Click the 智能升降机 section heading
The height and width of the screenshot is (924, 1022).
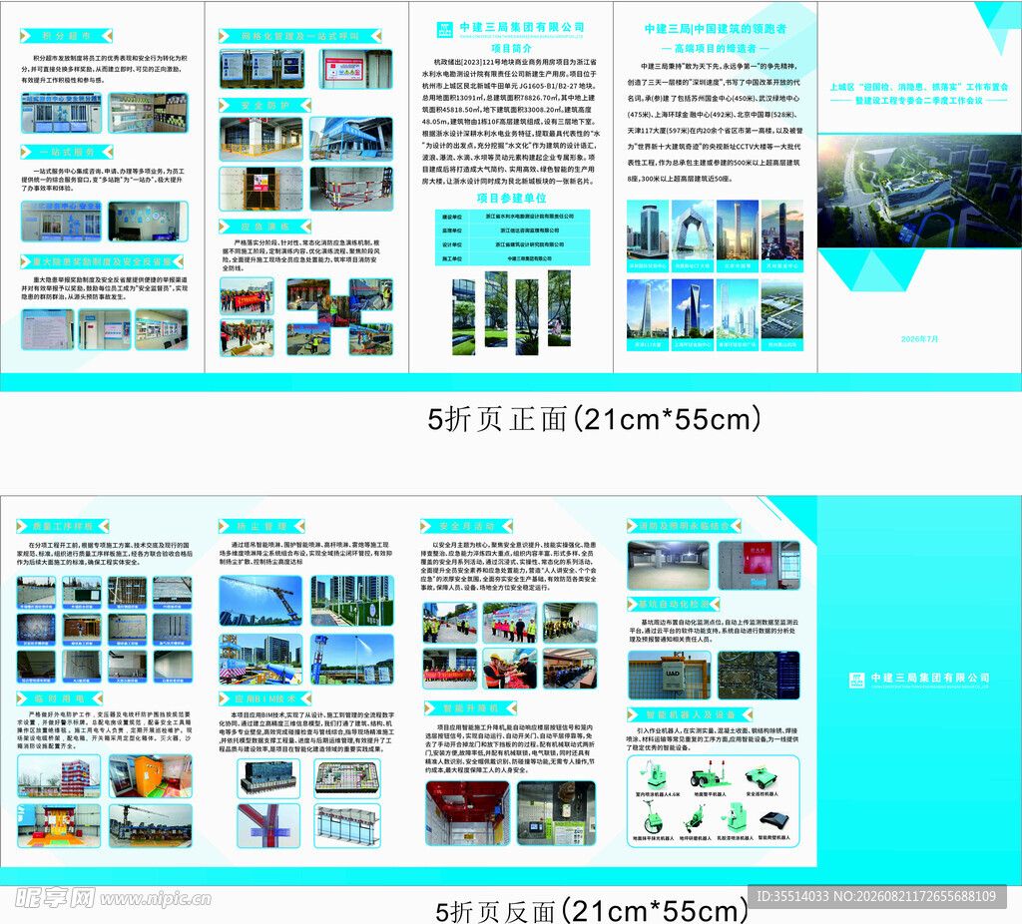pos(471,708)
